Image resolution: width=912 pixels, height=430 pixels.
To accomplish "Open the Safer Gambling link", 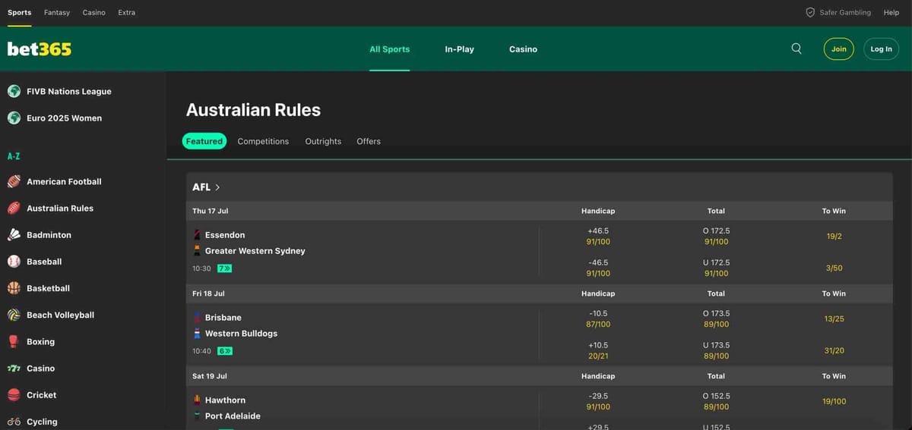I will (845, 12).
